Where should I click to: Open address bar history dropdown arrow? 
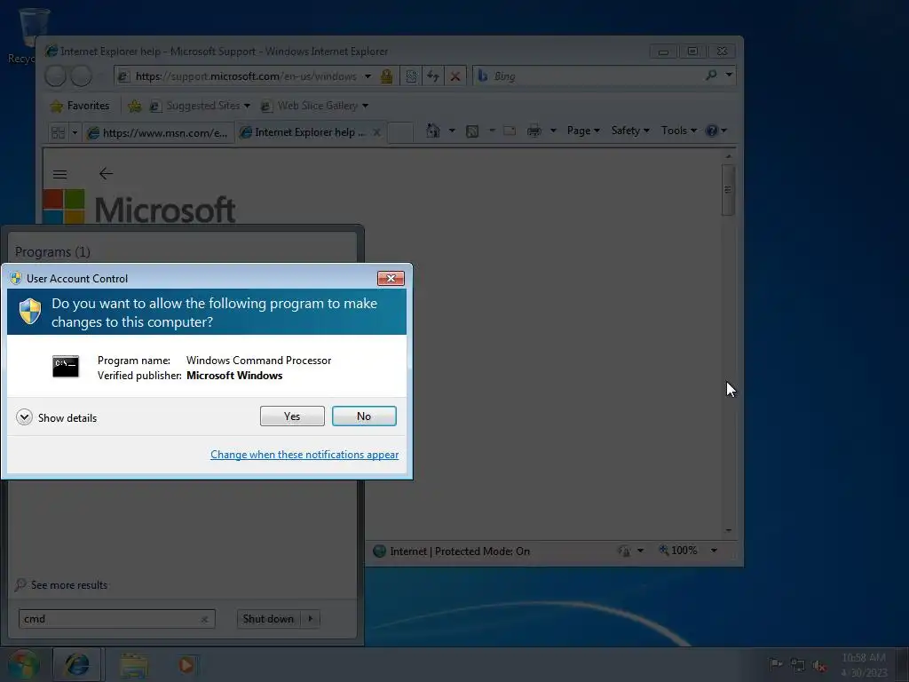368,76
